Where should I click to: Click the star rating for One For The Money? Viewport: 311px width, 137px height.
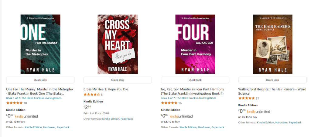[14, 103]
